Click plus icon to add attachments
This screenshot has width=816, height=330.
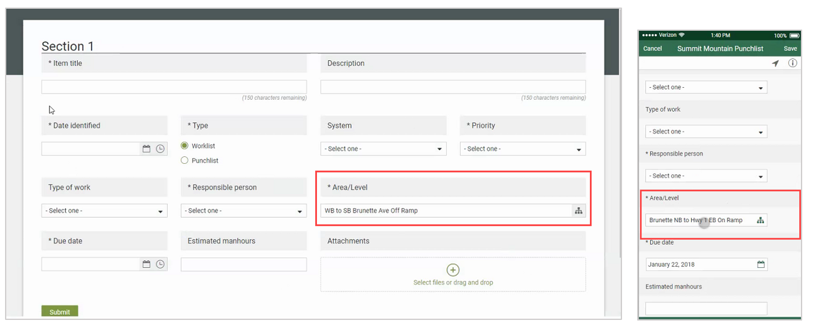click(x=453, y=270)
